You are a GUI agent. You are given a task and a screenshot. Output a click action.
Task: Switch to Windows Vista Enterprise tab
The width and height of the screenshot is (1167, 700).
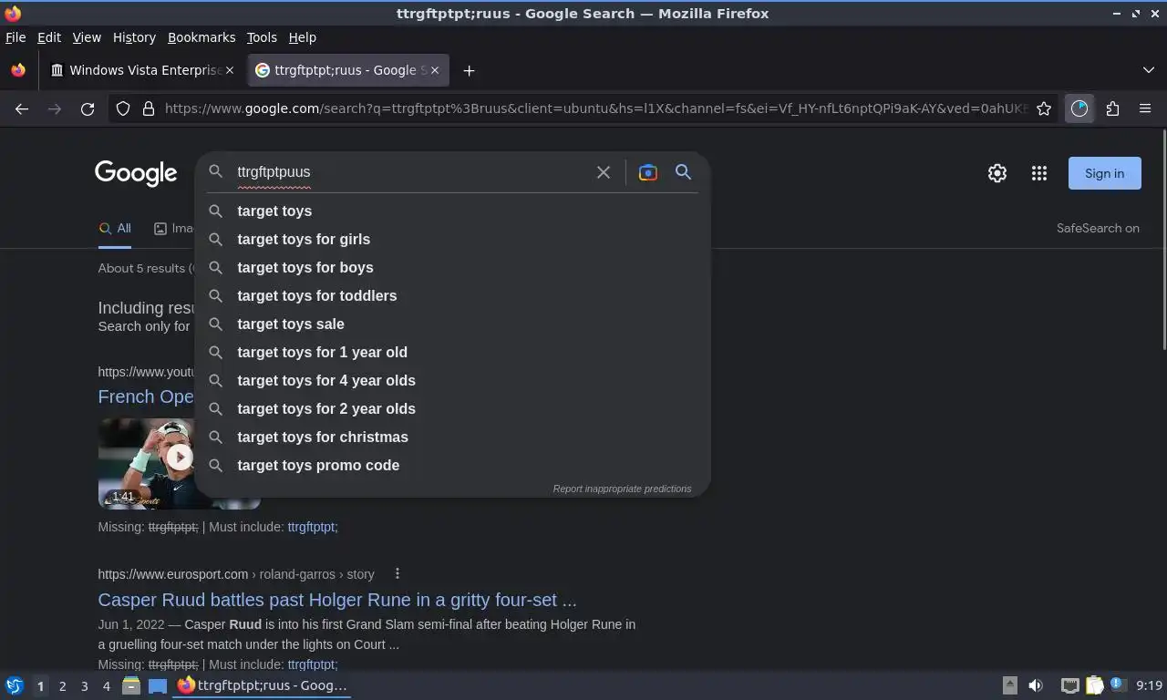tap(144, 70)
